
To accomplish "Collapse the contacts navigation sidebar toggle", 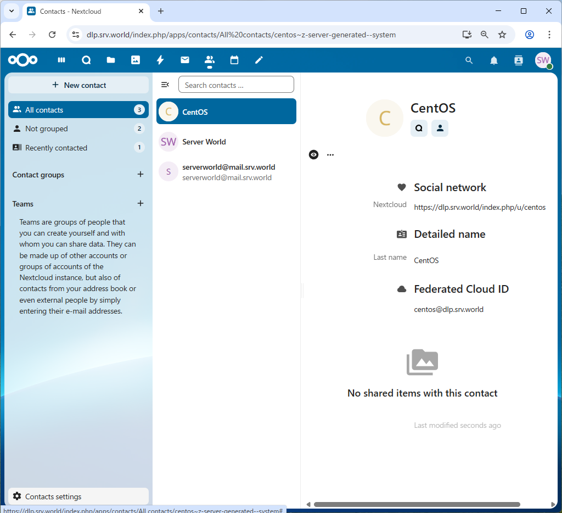I will (165, 85).
